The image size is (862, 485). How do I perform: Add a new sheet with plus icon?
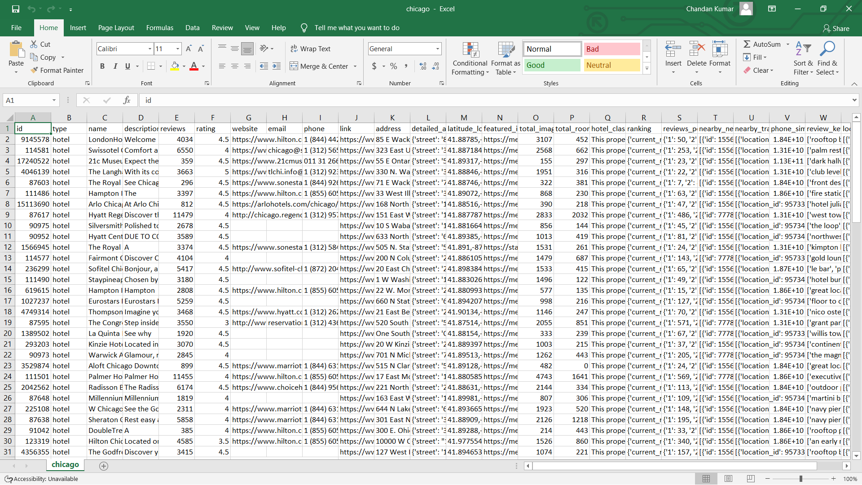[104, 466]
